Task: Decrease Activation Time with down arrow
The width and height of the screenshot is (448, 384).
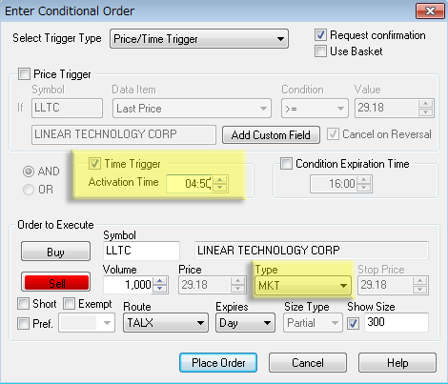Action: 220,188
